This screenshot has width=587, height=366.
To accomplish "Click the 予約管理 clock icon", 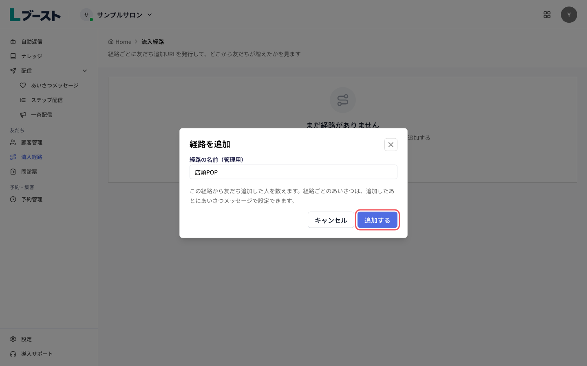I will pyautogui.click(x=13, y=199).
